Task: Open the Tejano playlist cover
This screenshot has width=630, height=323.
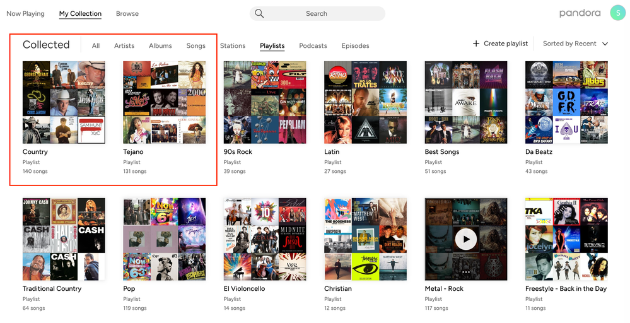Action: 165,102
